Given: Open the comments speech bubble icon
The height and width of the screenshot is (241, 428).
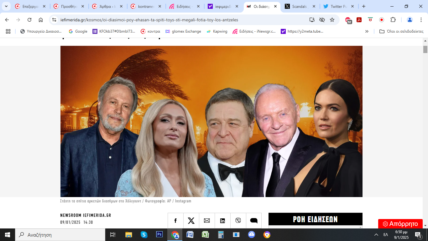Looking at the screenshot, I should 254,221.
